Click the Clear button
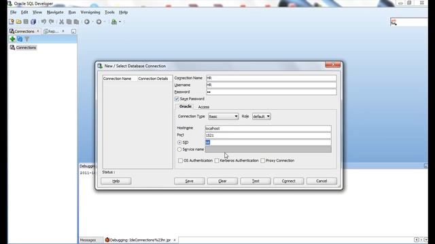The width and height of the screenshot is (435, 244). (222, 181)
